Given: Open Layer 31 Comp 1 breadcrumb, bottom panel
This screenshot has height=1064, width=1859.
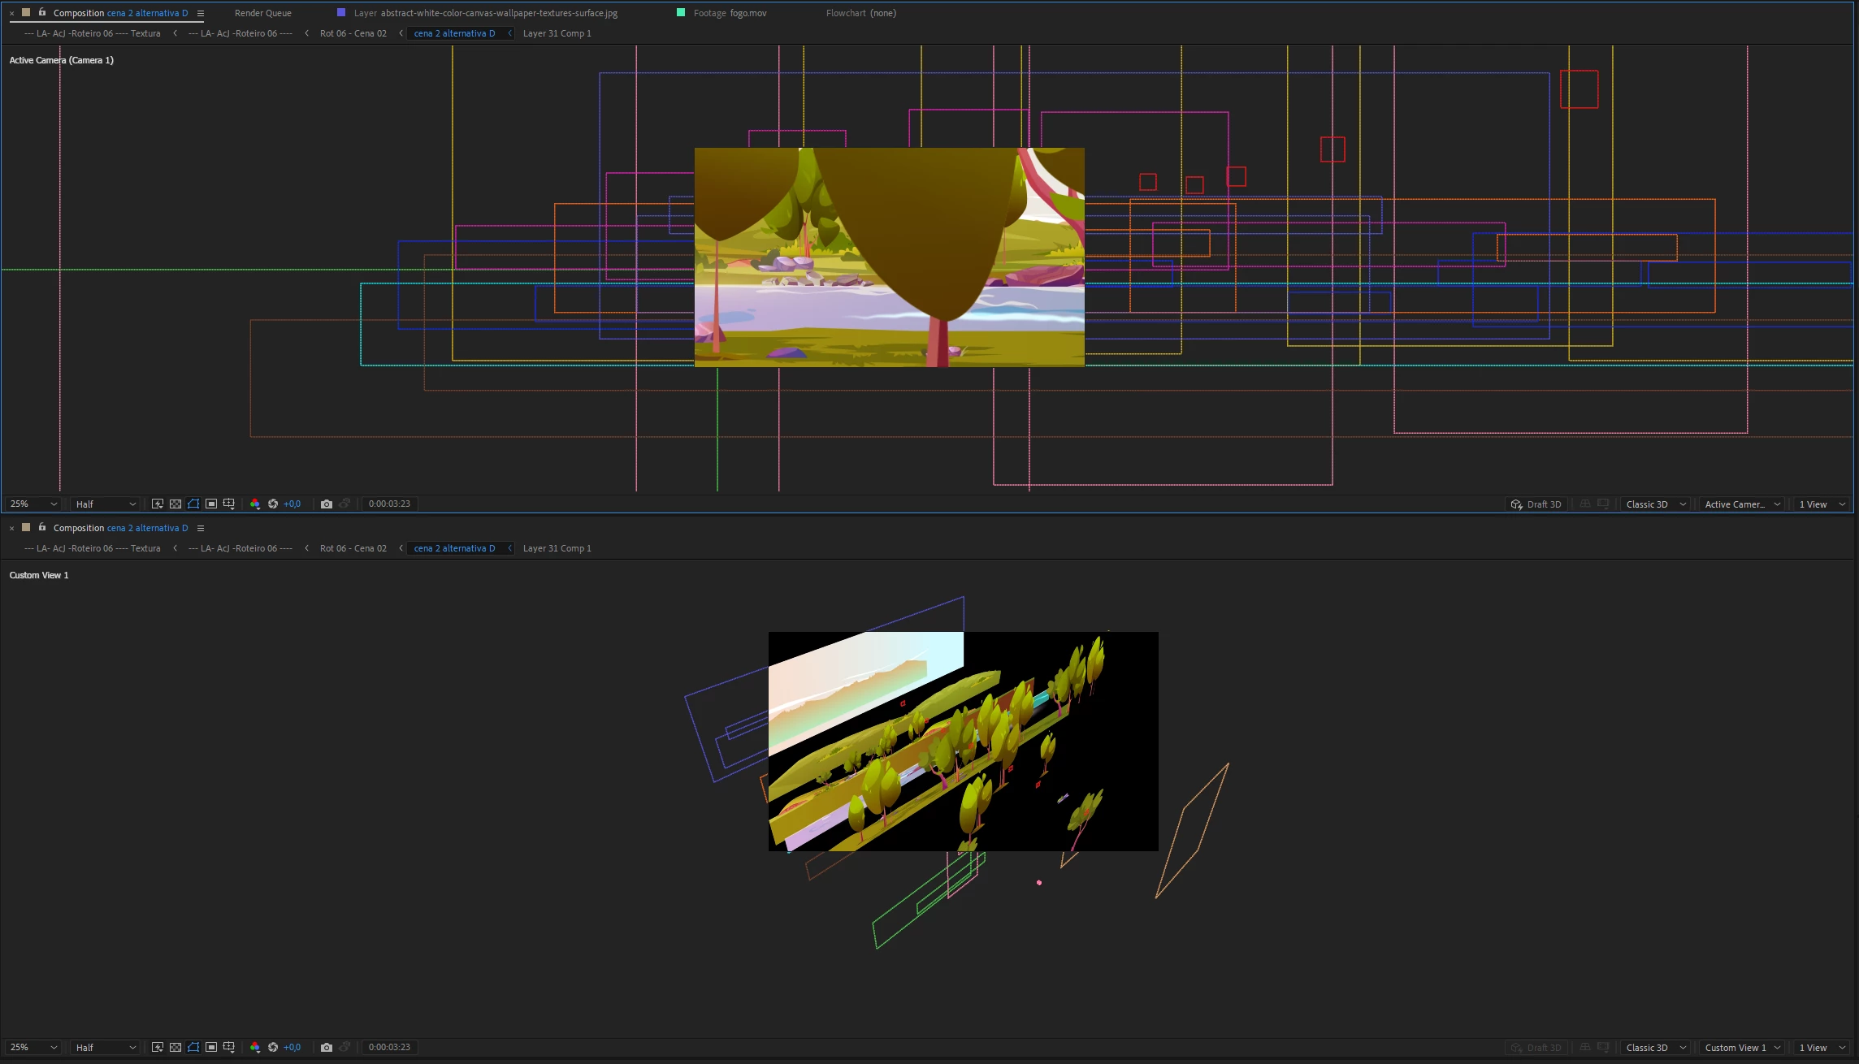Looking at the screenshot, I should 557,548.
